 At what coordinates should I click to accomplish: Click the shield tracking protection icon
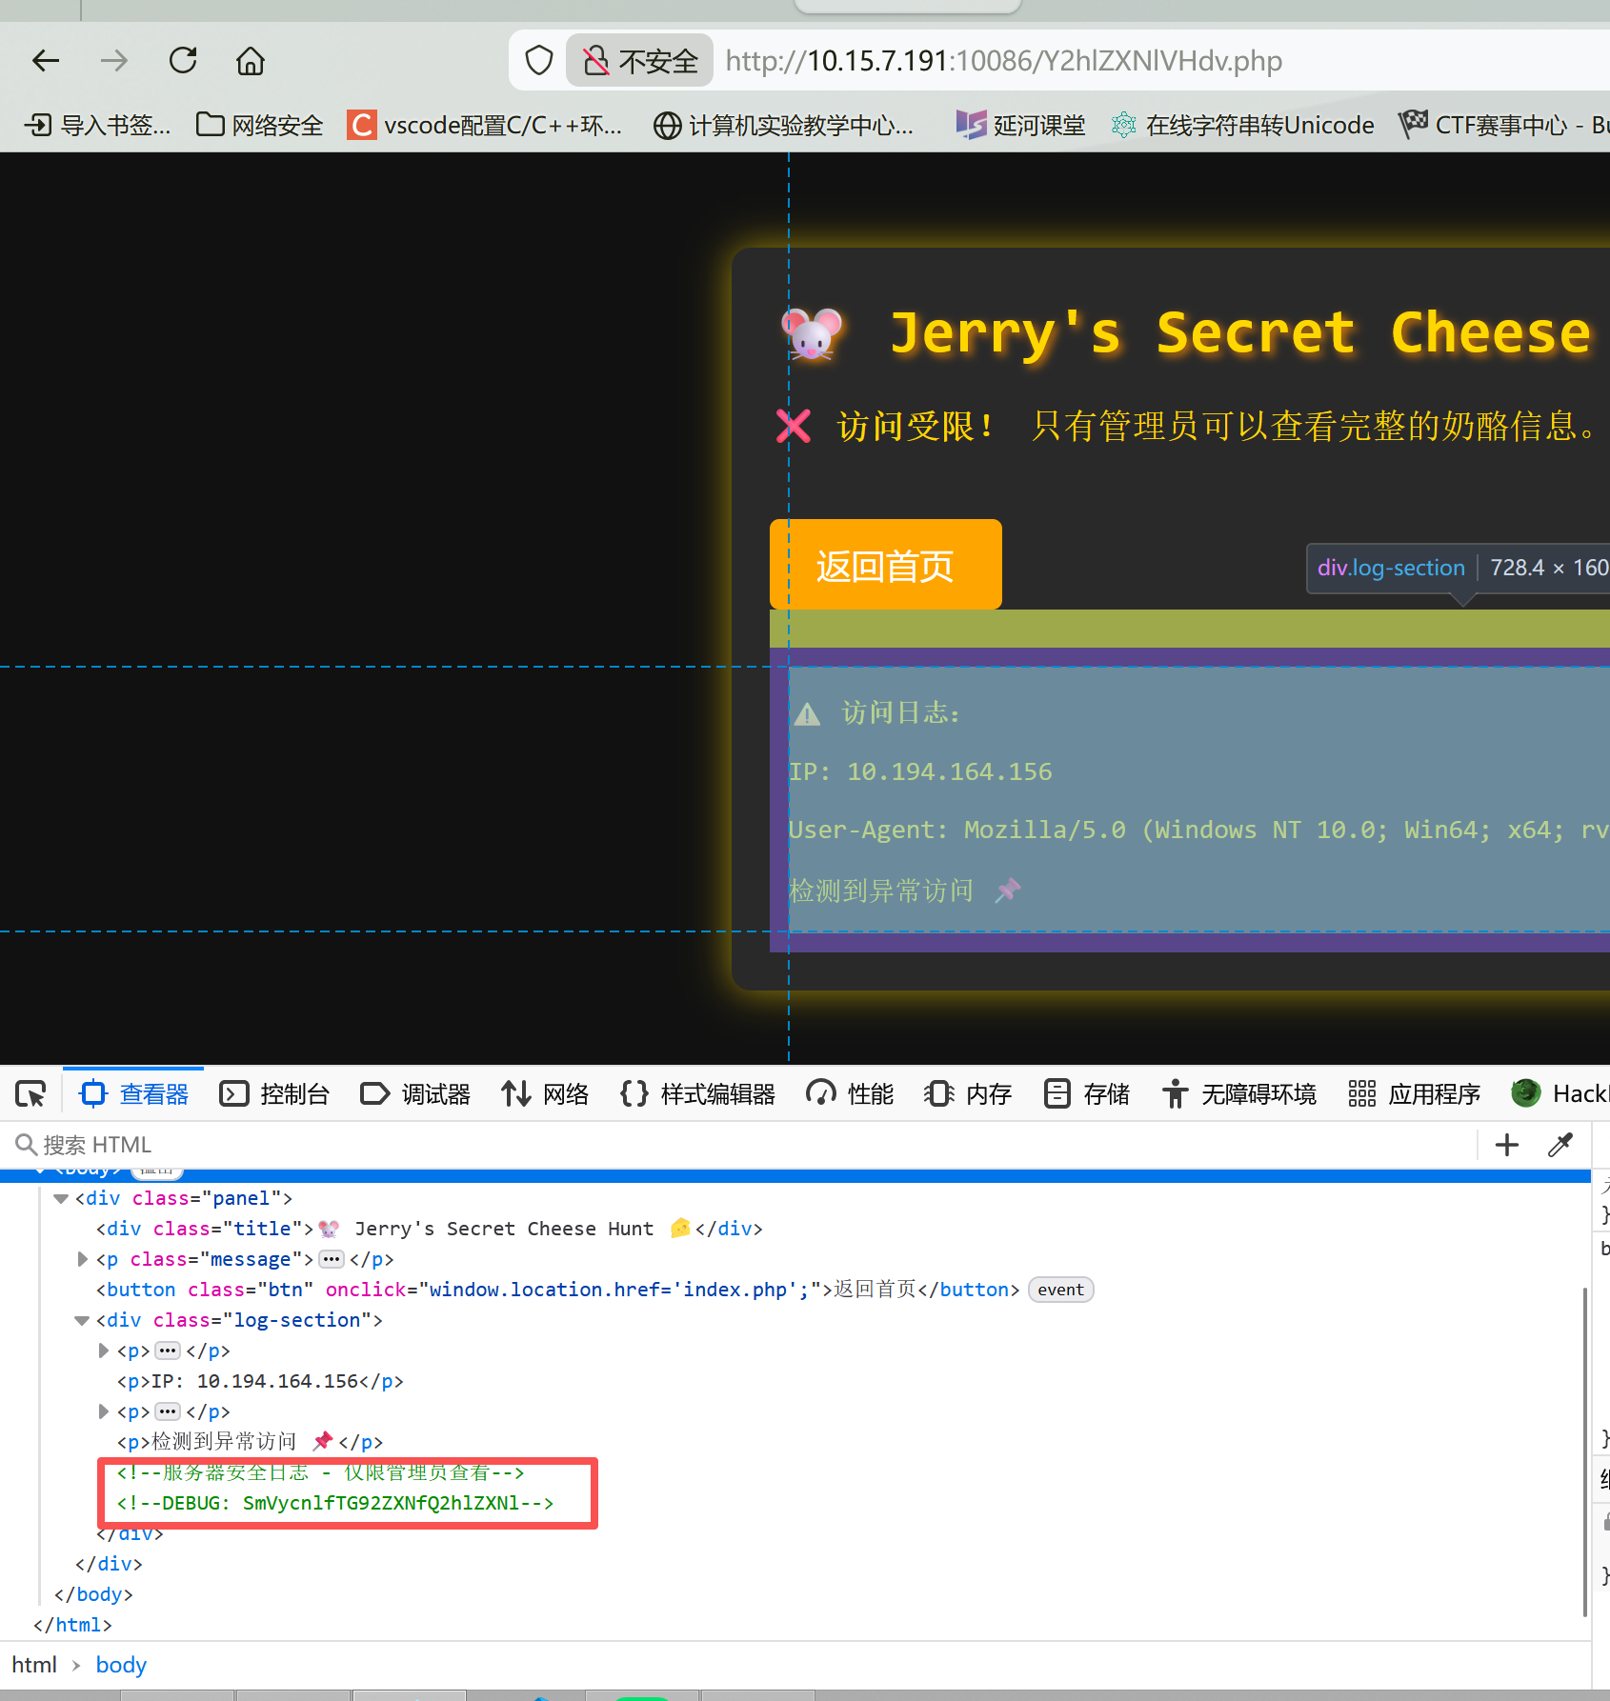(539, 61)
